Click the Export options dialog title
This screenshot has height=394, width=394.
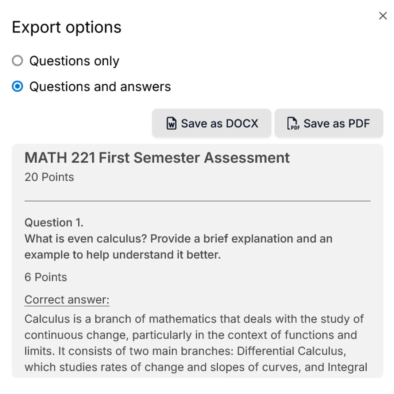[x=66, y=27]
